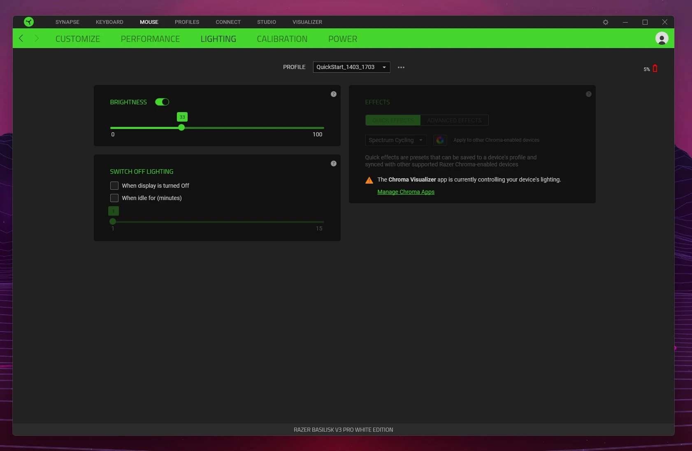Image resolution: width=692 pixels, height=451 pixels.
Task: Click the user account avatar icon
Action: (x=662, y=39)
